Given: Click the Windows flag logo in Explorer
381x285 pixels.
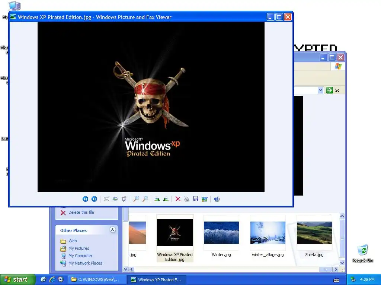Looking at the screenshot, I should click(x=338, y=66).
